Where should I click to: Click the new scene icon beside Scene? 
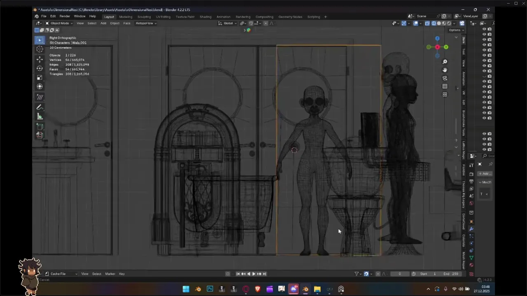(444, 16)
